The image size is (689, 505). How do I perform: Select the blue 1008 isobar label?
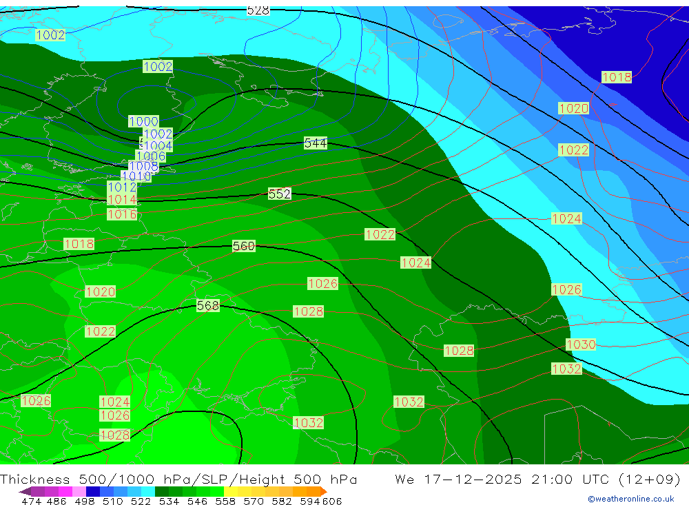(x=144, y=166)
